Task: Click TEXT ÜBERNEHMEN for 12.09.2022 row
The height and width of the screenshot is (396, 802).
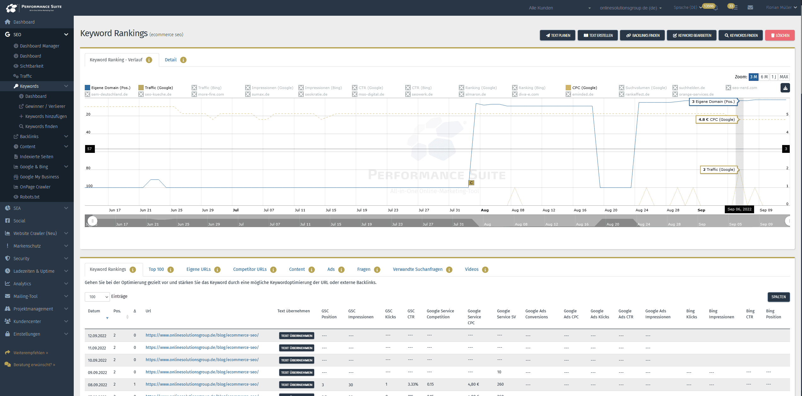Action: (x=297, y=336)
